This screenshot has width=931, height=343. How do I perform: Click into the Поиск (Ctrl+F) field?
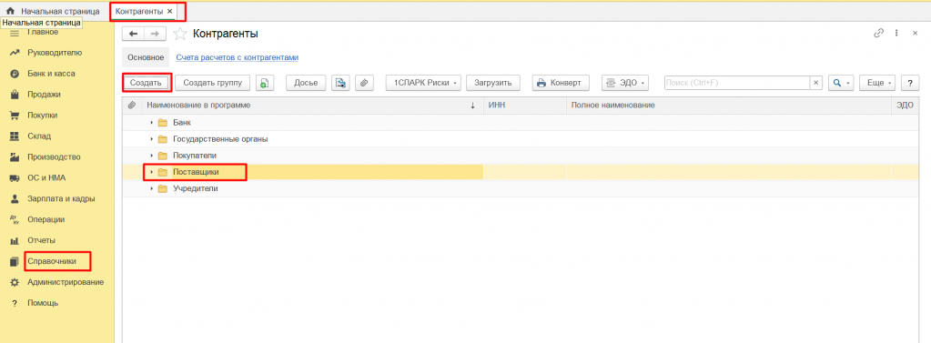[x=737, y=83]
